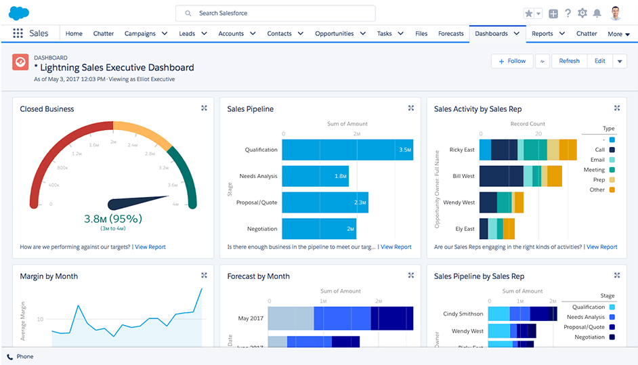Click the Search Salesforce field
Viewport: 638px width, 365px height.
pos(275,14)
